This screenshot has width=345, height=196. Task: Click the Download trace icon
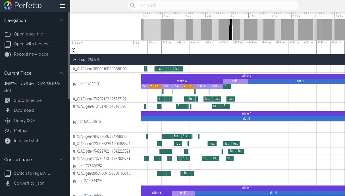[8, 110]
